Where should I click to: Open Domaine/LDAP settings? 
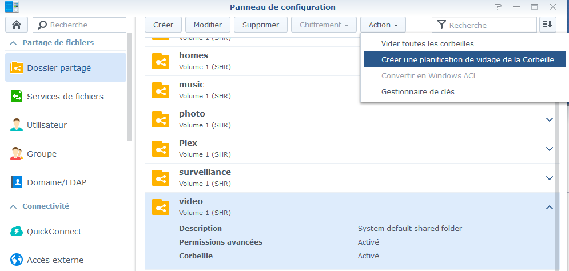(x=57, y=182)
